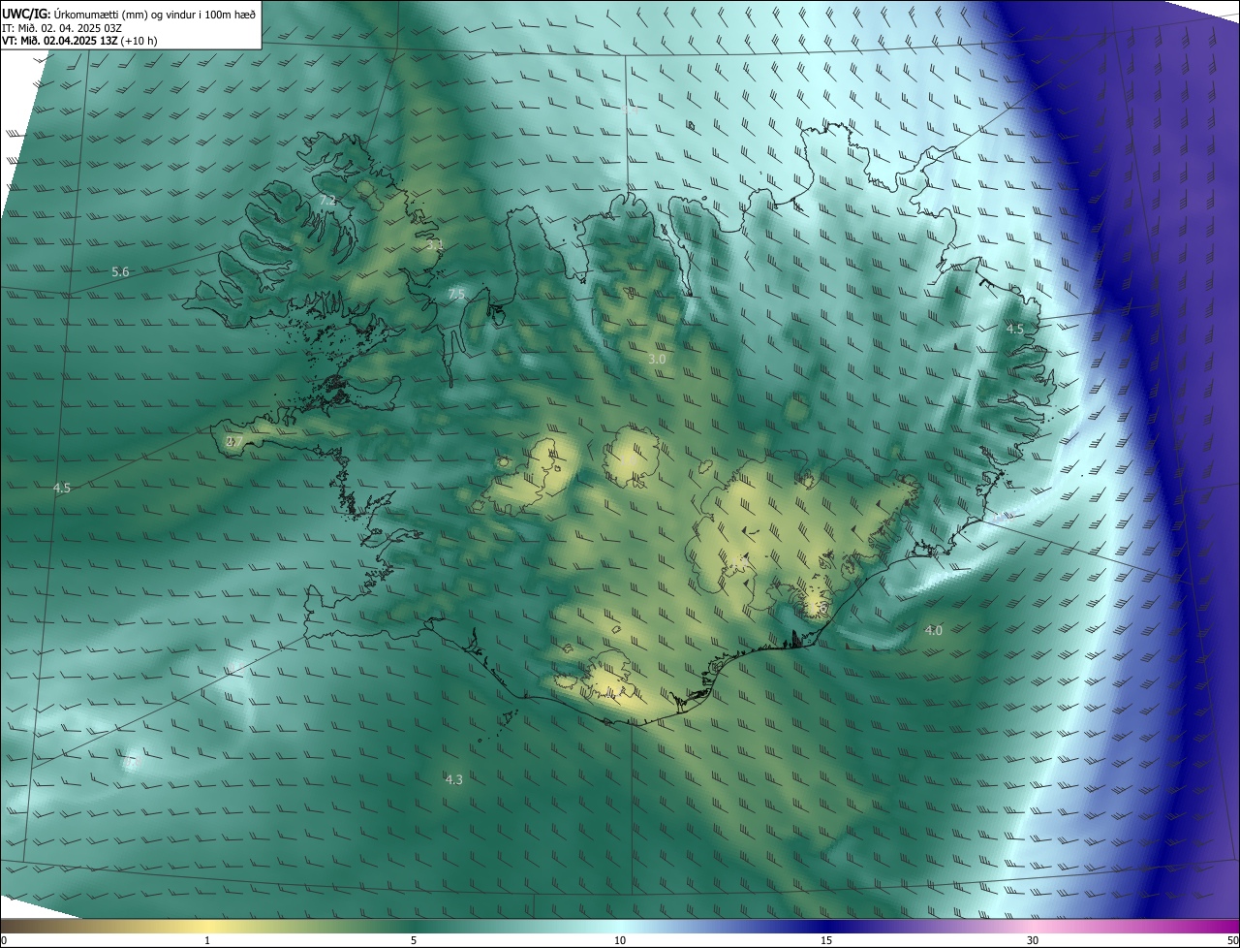Select the colorbar tick label 10
1240x948 pixels.
pos(620,940)
